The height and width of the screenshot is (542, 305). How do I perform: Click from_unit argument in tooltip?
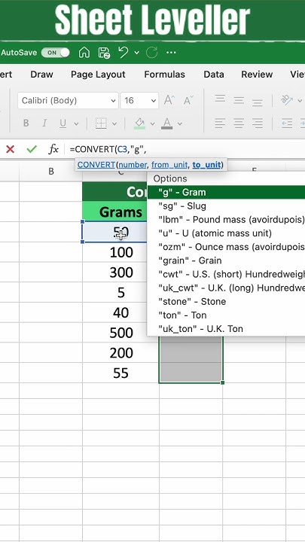[169, 165]
